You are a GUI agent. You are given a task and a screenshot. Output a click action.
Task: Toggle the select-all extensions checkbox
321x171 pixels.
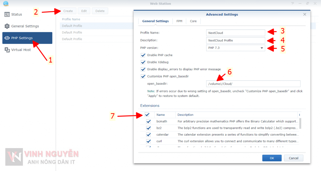coord(147,115)
